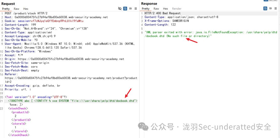Click 'X-Frame-Options: SAMEORIGIN' response header
This screenshot has height=138, width=280.
pyautogui.click(x=167, y=21)
